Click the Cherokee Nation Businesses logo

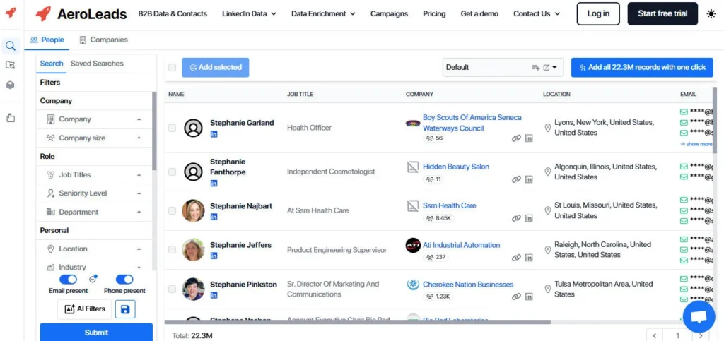click(413, 285)
